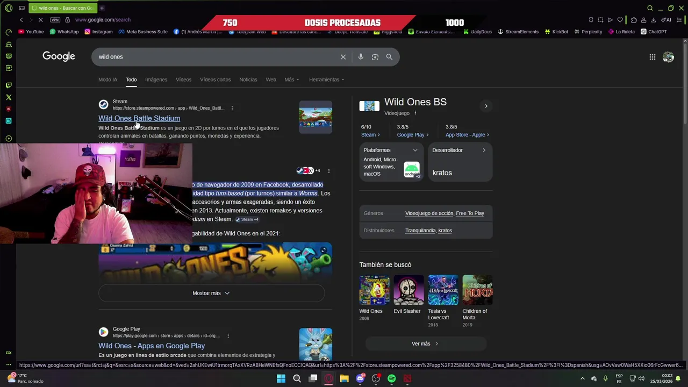Open Twitch from the Opera sidebar
Image resolution: width=688 pixels, height=387 pixels.
pos(9,85)
